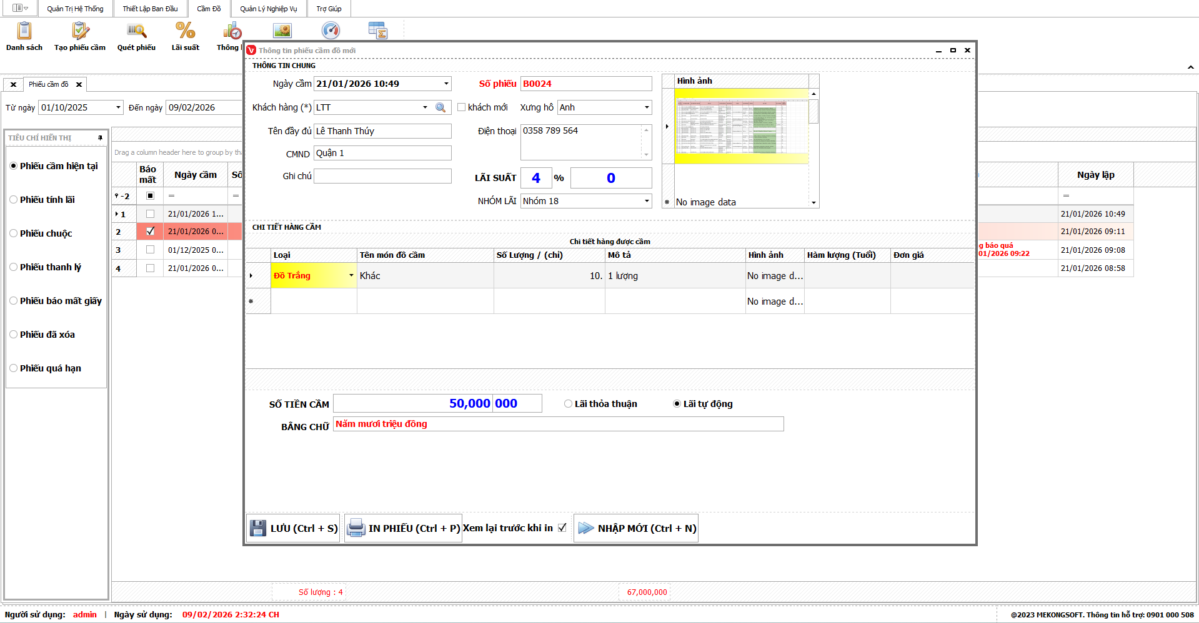Image resolution: width=1199 pixels, height=623 pixels.
Task: Click the table summary sigma icon
Action: (x=378, y=30)
